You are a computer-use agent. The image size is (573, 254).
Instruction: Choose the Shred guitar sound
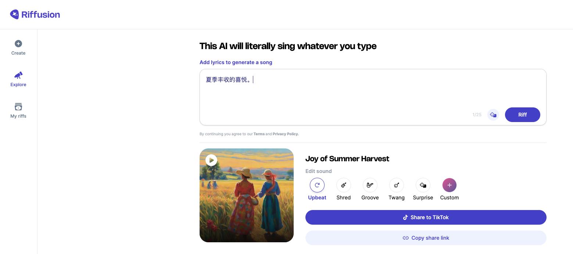coord(344,185)
